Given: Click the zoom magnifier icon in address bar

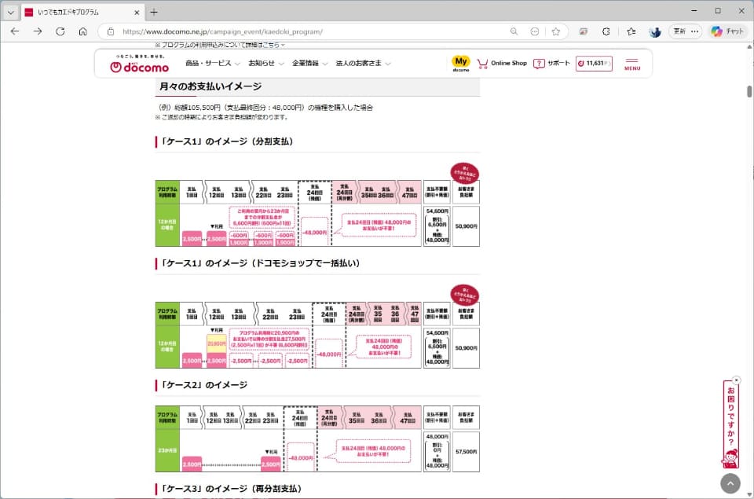Looking at the screenshot, I should coord(514,31).
